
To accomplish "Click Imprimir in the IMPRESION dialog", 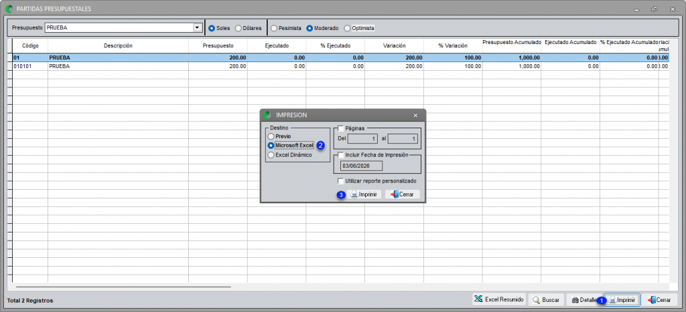I will [365, 194].
